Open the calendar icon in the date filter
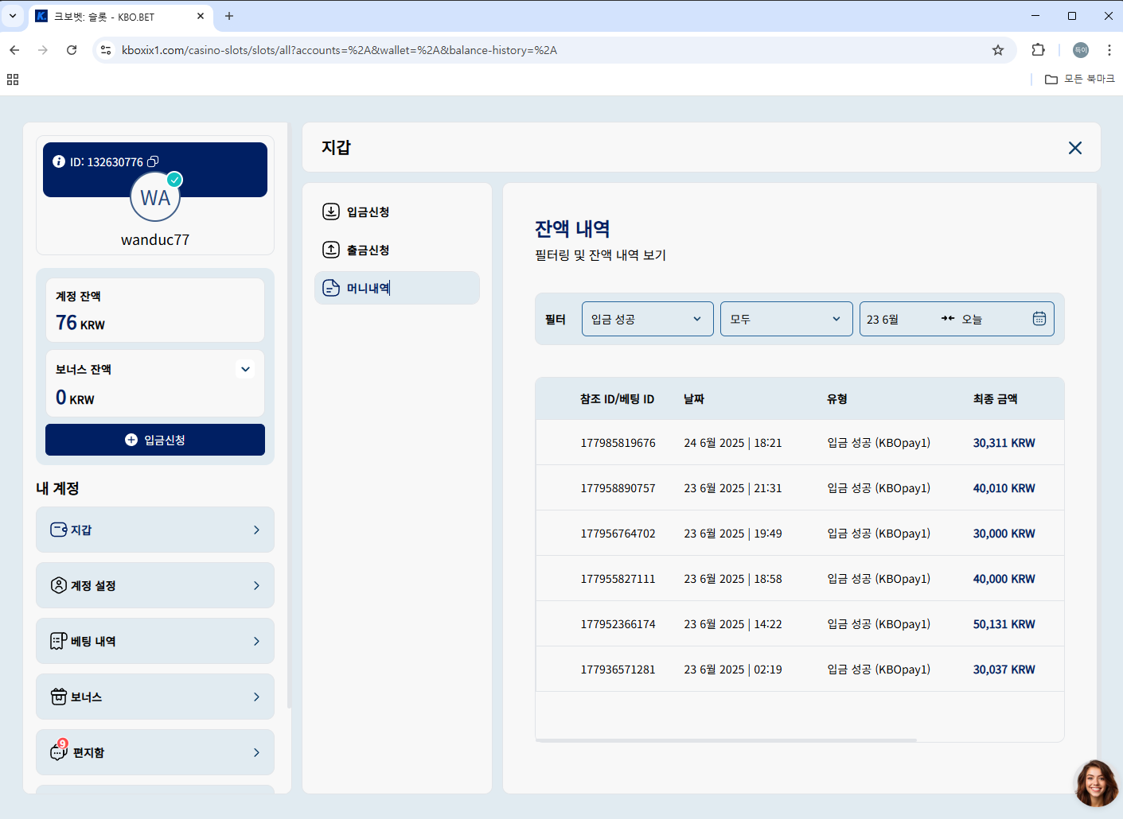This screenshot has width=1123, height=819. (1039, 319)
